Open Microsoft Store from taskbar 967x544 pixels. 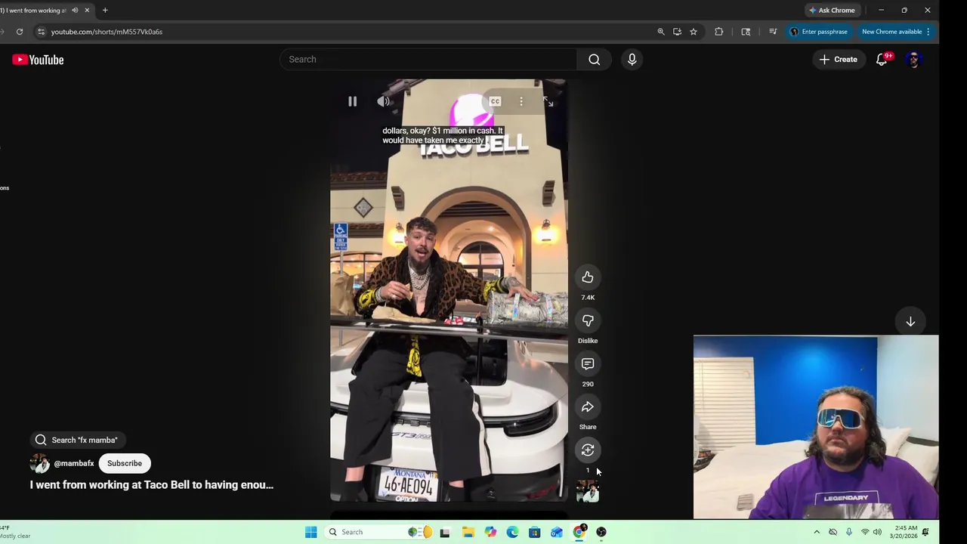point(534,532)
